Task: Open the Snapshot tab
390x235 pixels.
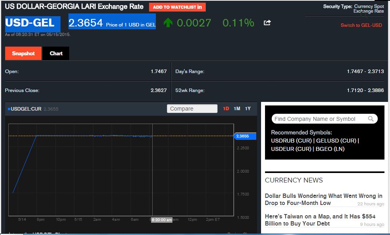Action: coord(23,53)
